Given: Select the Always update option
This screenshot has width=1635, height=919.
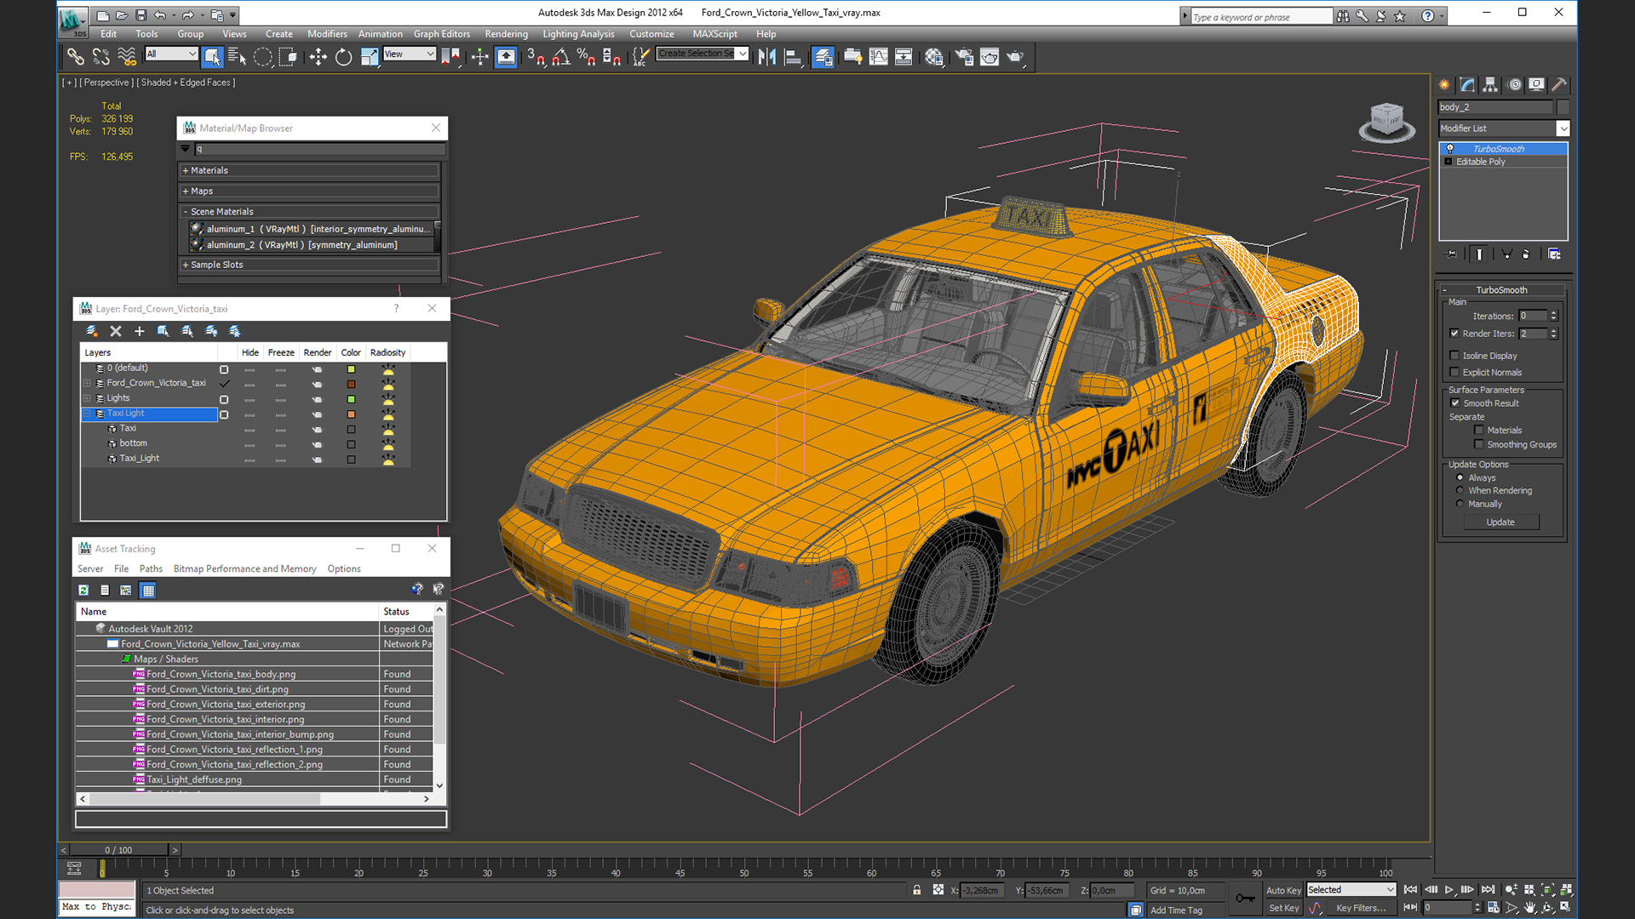Looking at the screenshot, I should (1460, 478).
